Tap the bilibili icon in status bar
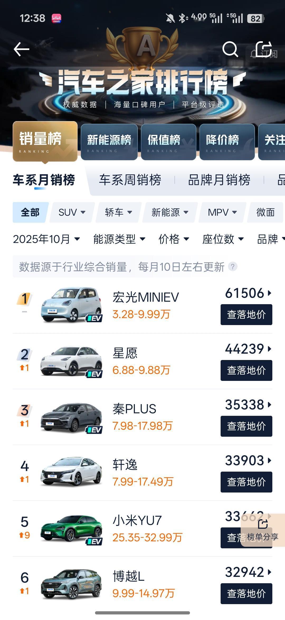 56,18
